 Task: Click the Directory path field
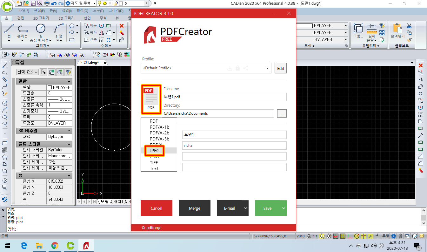(218, 113)
